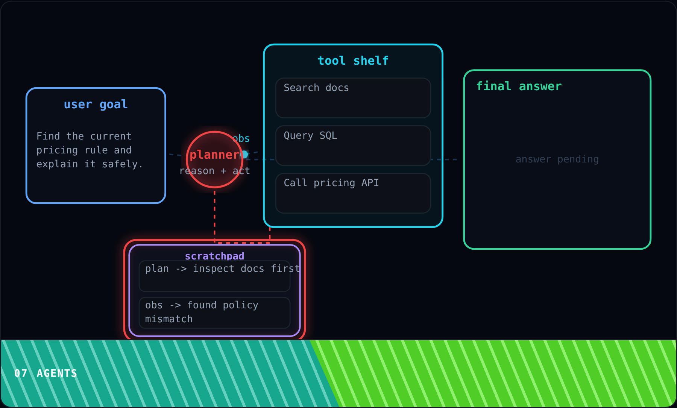Image resolution: width=677 pixels, height=408 pixels.
Task: Click the user goal description text
Action: point(90,150)
